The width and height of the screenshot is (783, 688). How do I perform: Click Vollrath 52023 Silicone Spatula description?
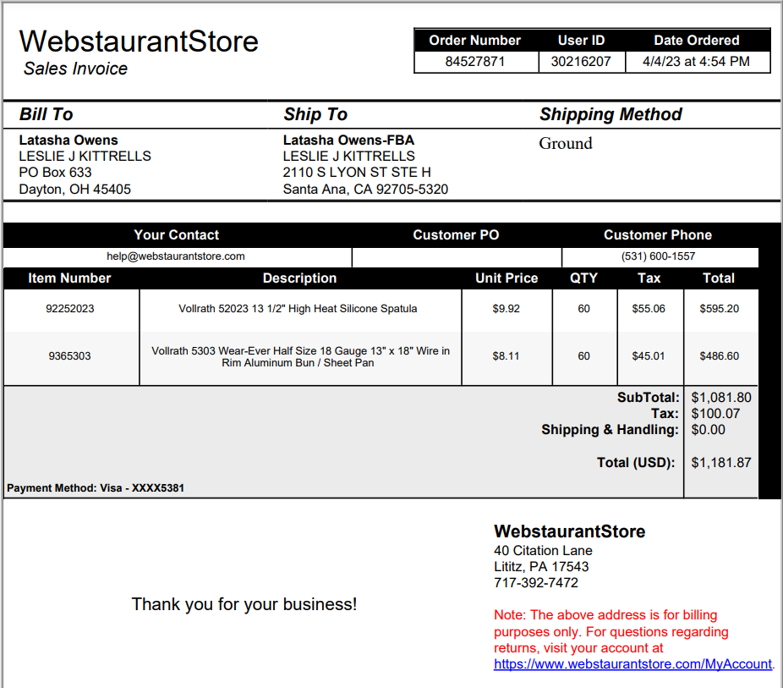tap(298, 309)
